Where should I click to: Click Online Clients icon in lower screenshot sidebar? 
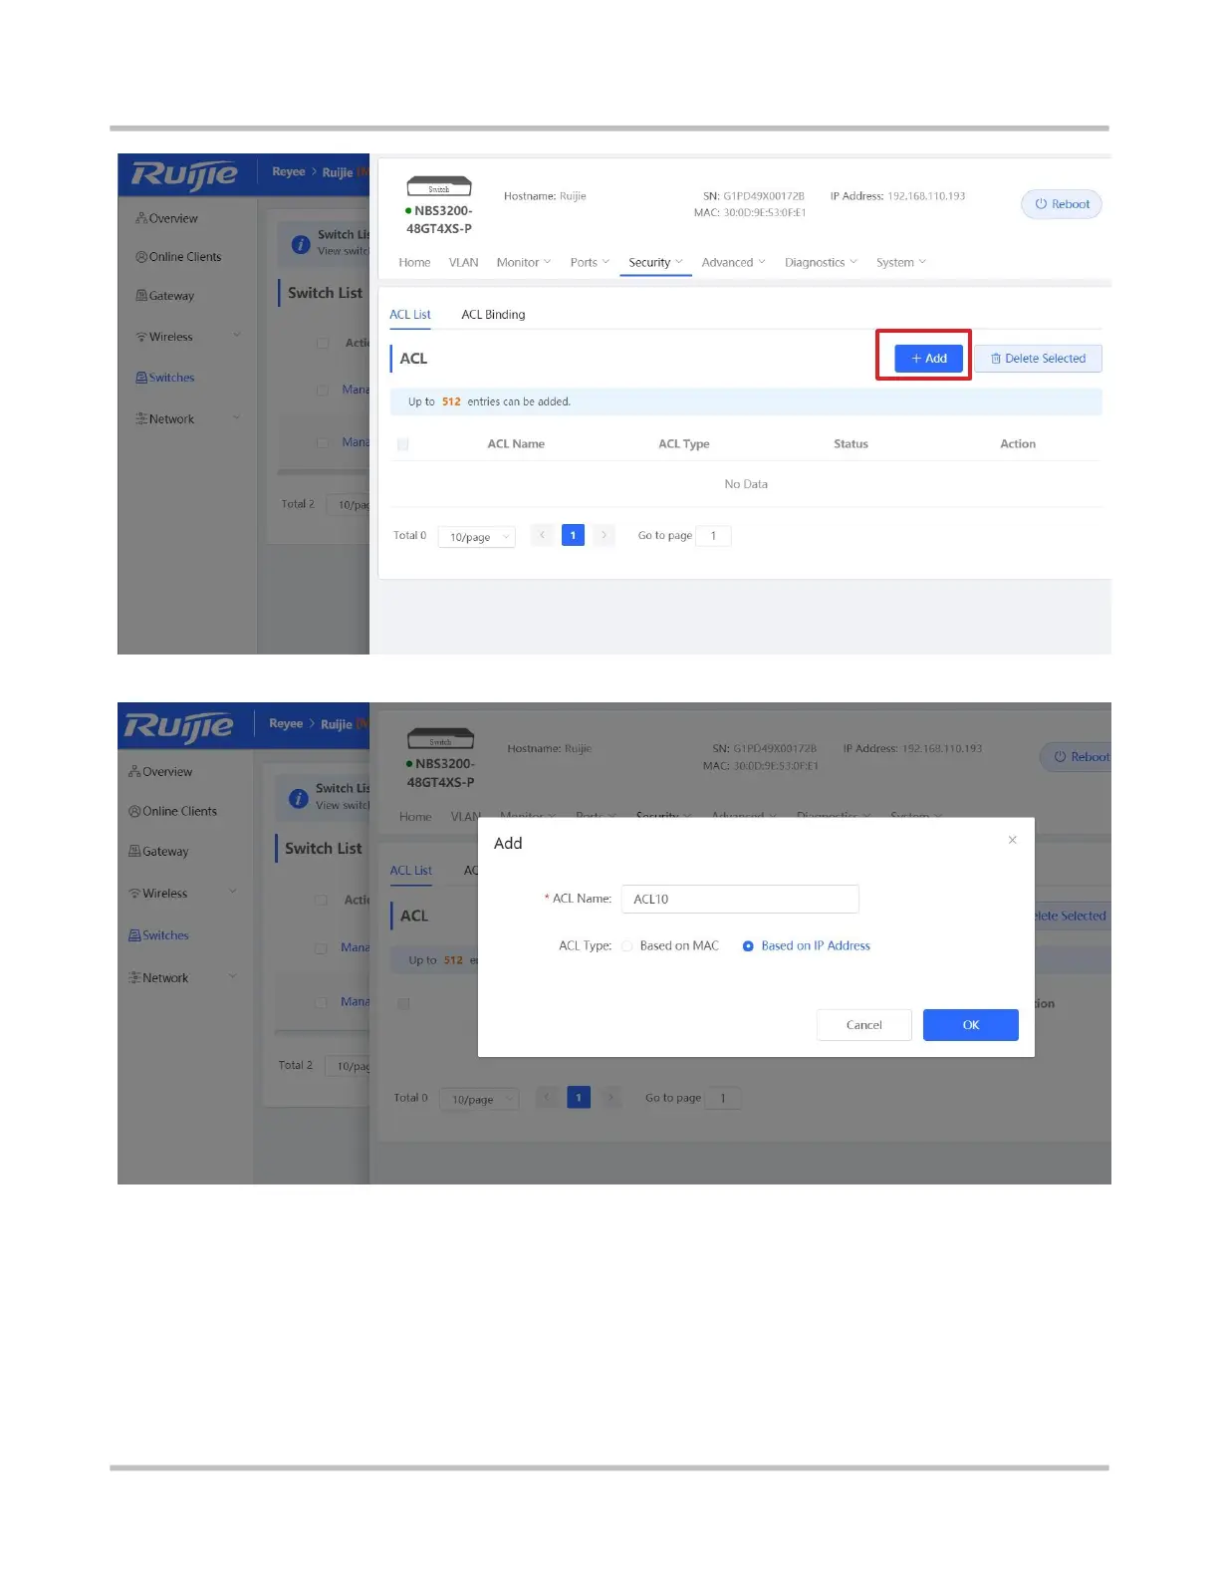(x=134, y=812)
